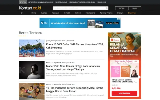The height and width of the screenshot is (100, 160).
Task: Open MOMSMONEY.ID link
Action: coord(89,2)
